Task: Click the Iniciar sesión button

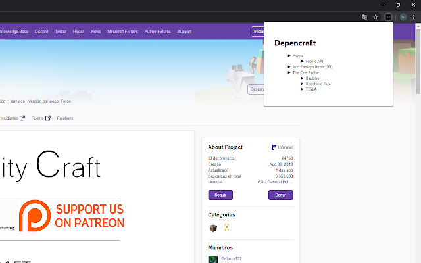Action: 257,32
